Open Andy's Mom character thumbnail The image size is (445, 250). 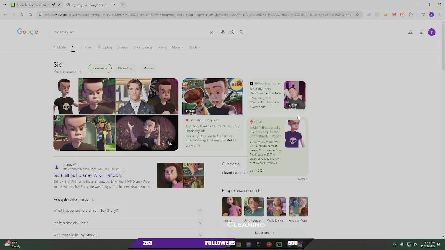click(x=299, y=207)
